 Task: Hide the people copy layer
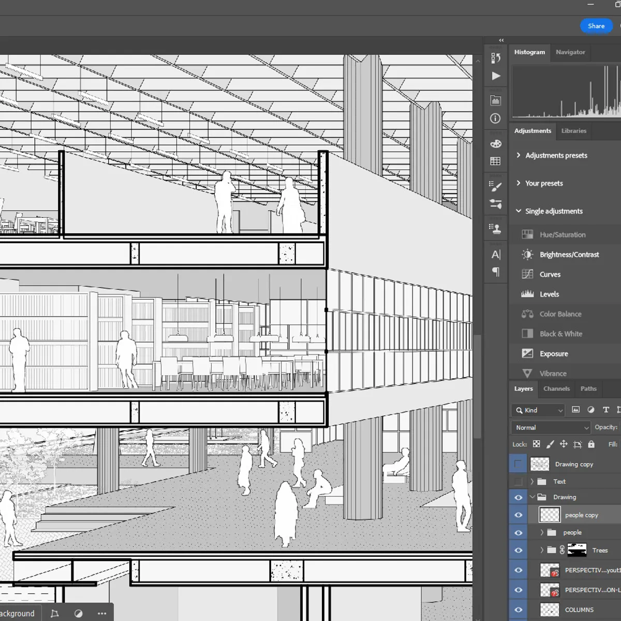tap(517, 514)
